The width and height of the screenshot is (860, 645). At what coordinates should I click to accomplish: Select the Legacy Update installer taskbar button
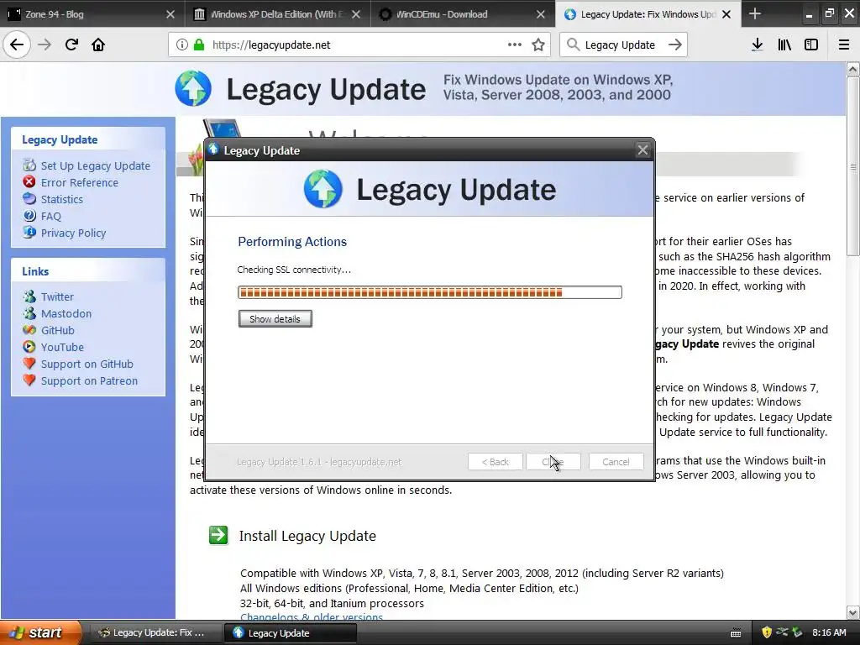(291, 633)
